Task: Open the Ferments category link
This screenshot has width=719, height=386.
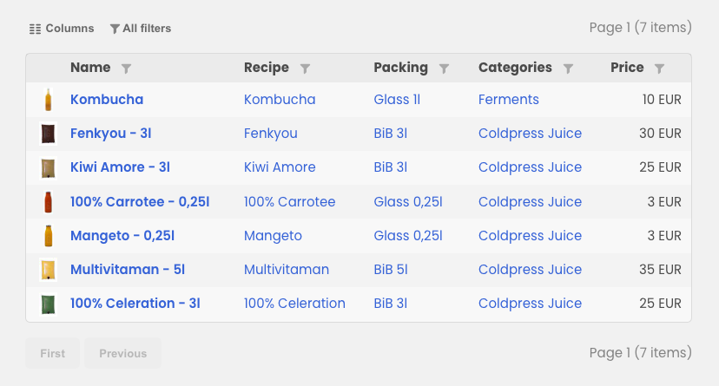Action: [x=509, y=100]
